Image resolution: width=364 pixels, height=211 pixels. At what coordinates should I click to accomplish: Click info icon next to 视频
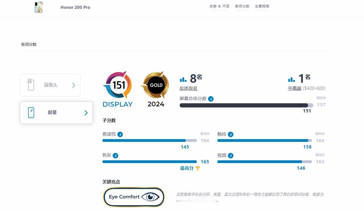point(231,156)
